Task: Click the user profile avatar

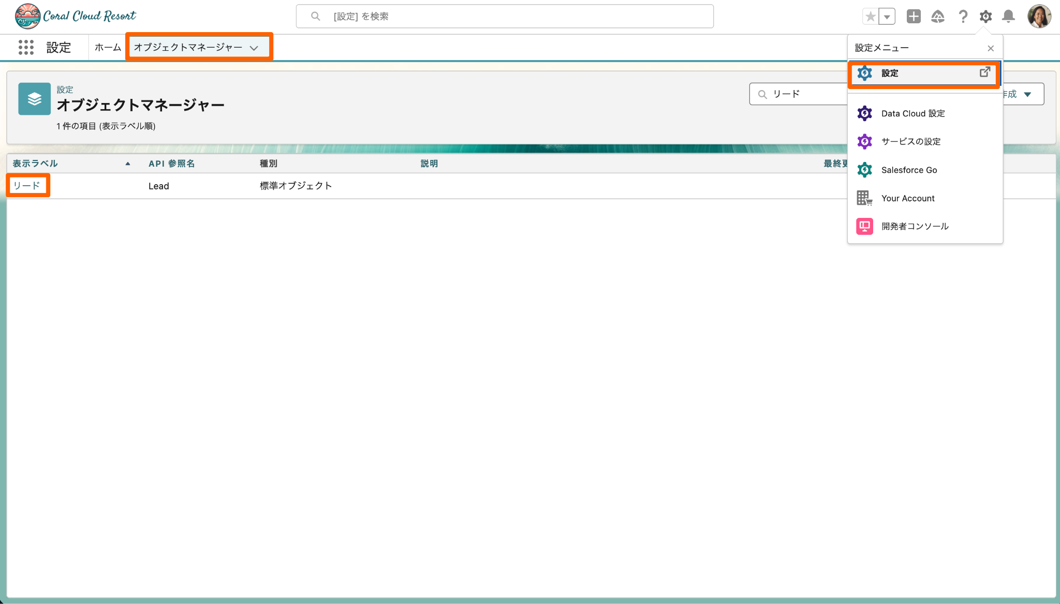Action: pyautogui.click(x=1039, y=17)
